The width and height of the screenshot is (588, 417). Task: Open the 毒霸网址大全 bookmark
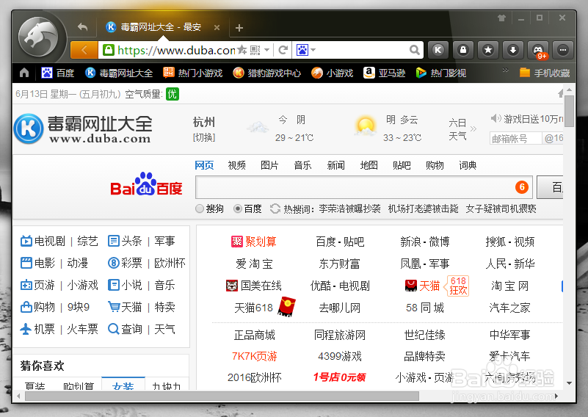coord(119,73)
